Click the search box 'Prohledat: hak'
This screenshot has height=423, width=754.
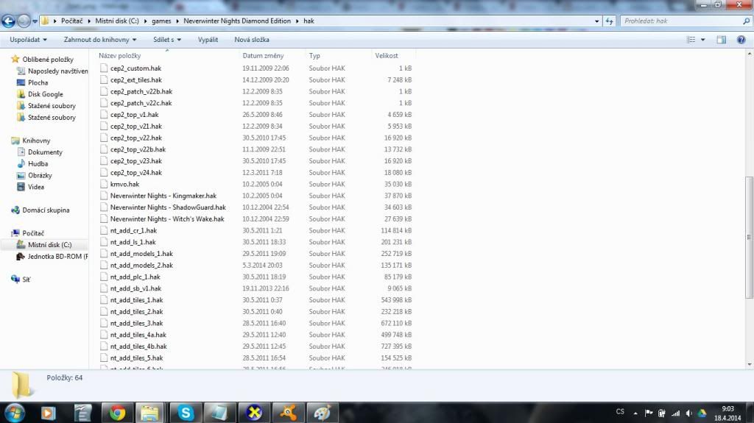(681, 21)
